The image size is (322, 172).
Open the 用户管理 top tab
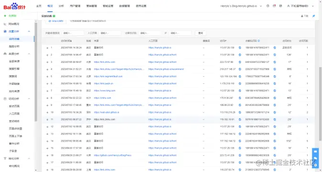click(x=75, y=6)
